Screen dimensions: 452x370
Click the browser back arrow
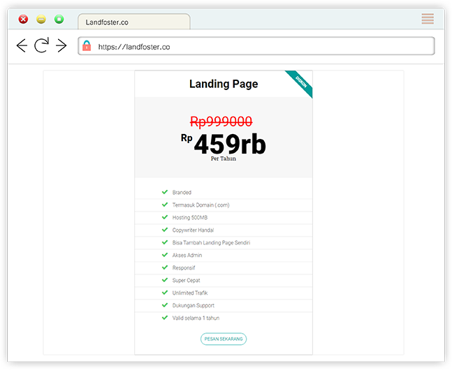point(22,46)
